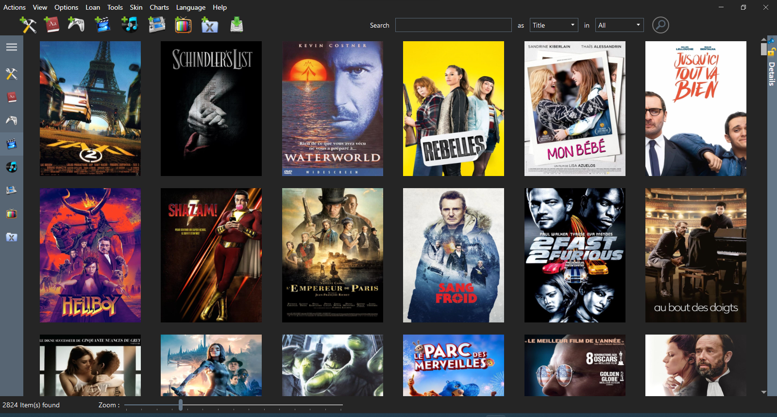Open the 'in All' collection dropdown
Image resolution: width=777 pixels, height=417 pixels.
pyautogui.click(x=620, y=25)
